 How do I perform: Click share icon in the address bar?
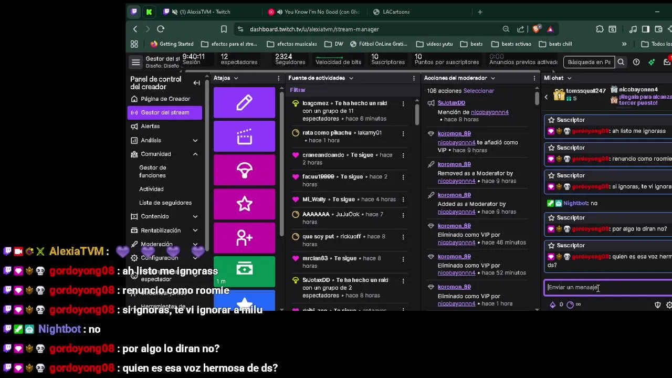point(521,29)
